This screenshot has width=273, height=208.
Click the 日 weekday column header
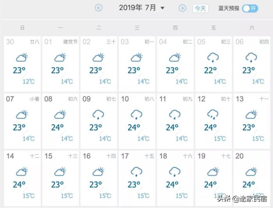click(x=22, y=28)
